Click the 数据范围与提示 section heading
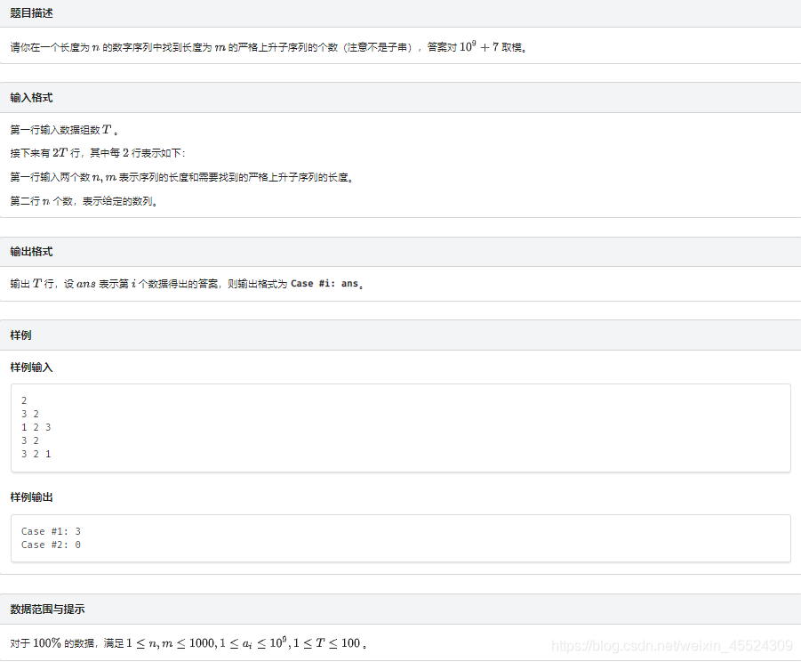 [47, 610]
